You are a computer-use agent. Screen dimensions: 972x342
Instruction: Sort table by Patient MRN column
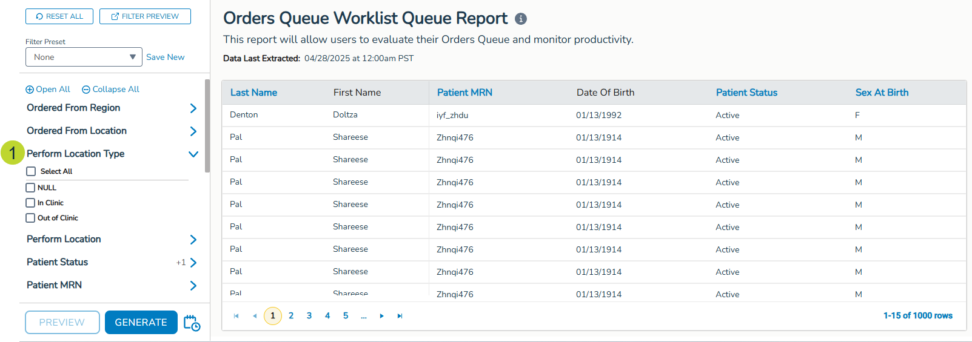(464, 93)
